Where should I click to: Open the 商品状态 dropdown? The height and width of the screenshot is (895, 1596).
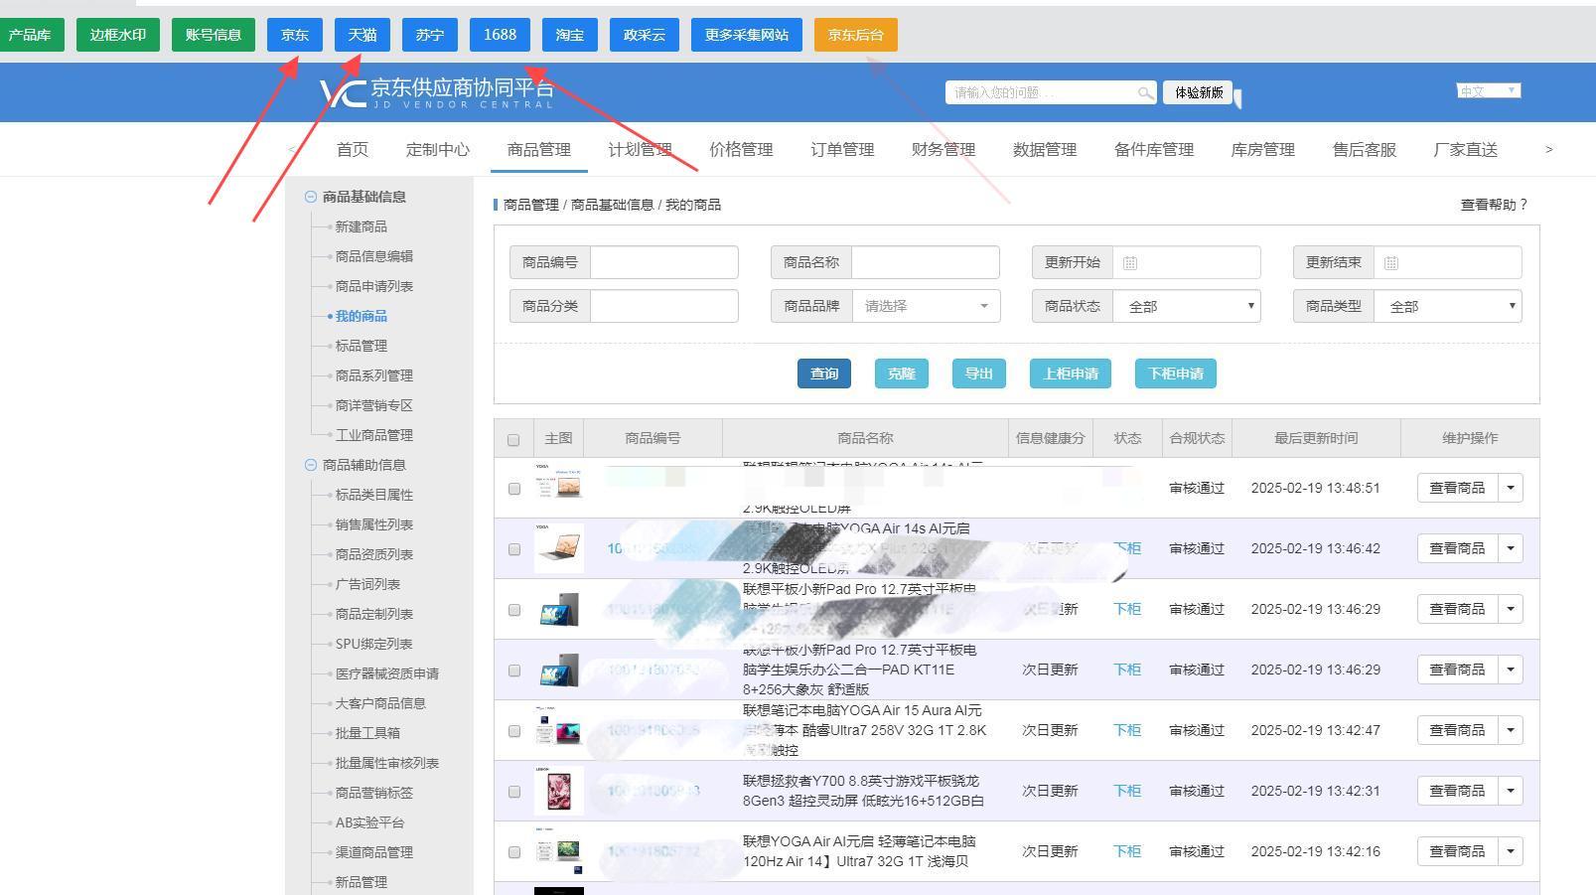[x=1186, y=307]
